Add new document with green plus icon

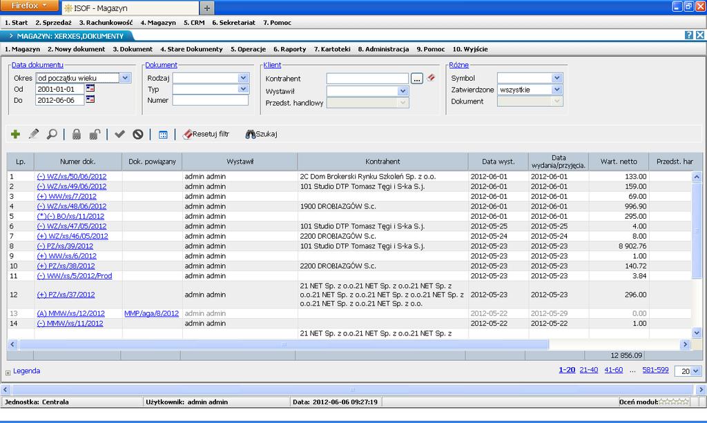tap(15, 135)
